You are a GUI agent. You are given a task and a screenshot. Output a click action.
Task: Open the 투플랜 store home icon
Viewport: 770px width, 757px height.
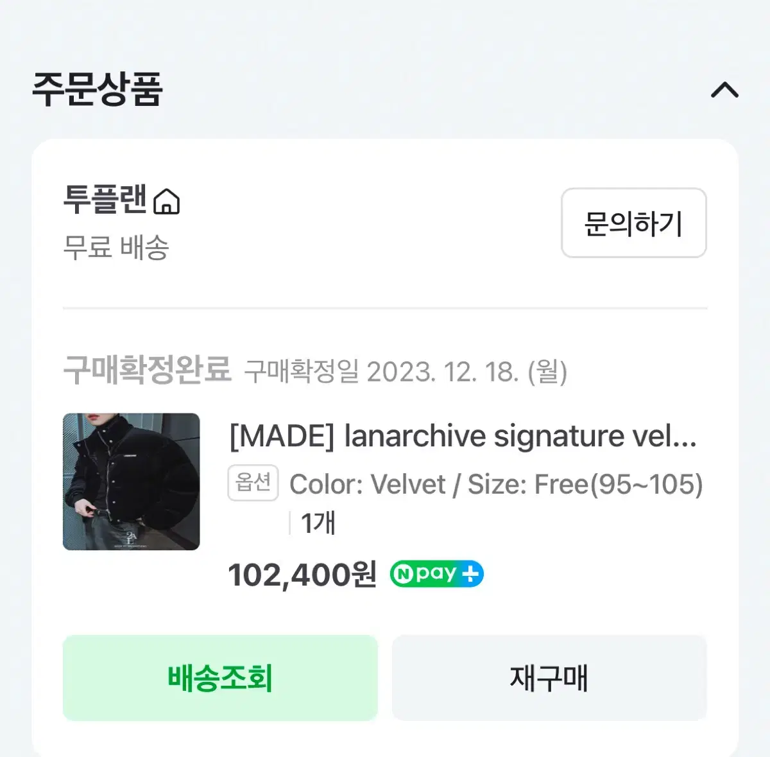(167, 201)
